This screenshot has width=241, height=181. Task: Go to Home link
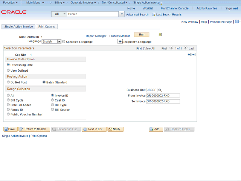131,8
